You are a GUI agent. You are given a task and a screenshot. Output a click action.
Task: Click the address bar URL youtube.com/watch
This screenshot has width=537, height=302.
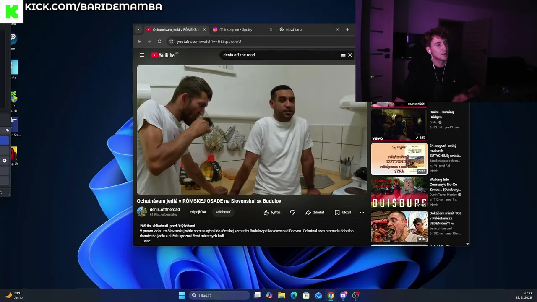pos(209,42)
